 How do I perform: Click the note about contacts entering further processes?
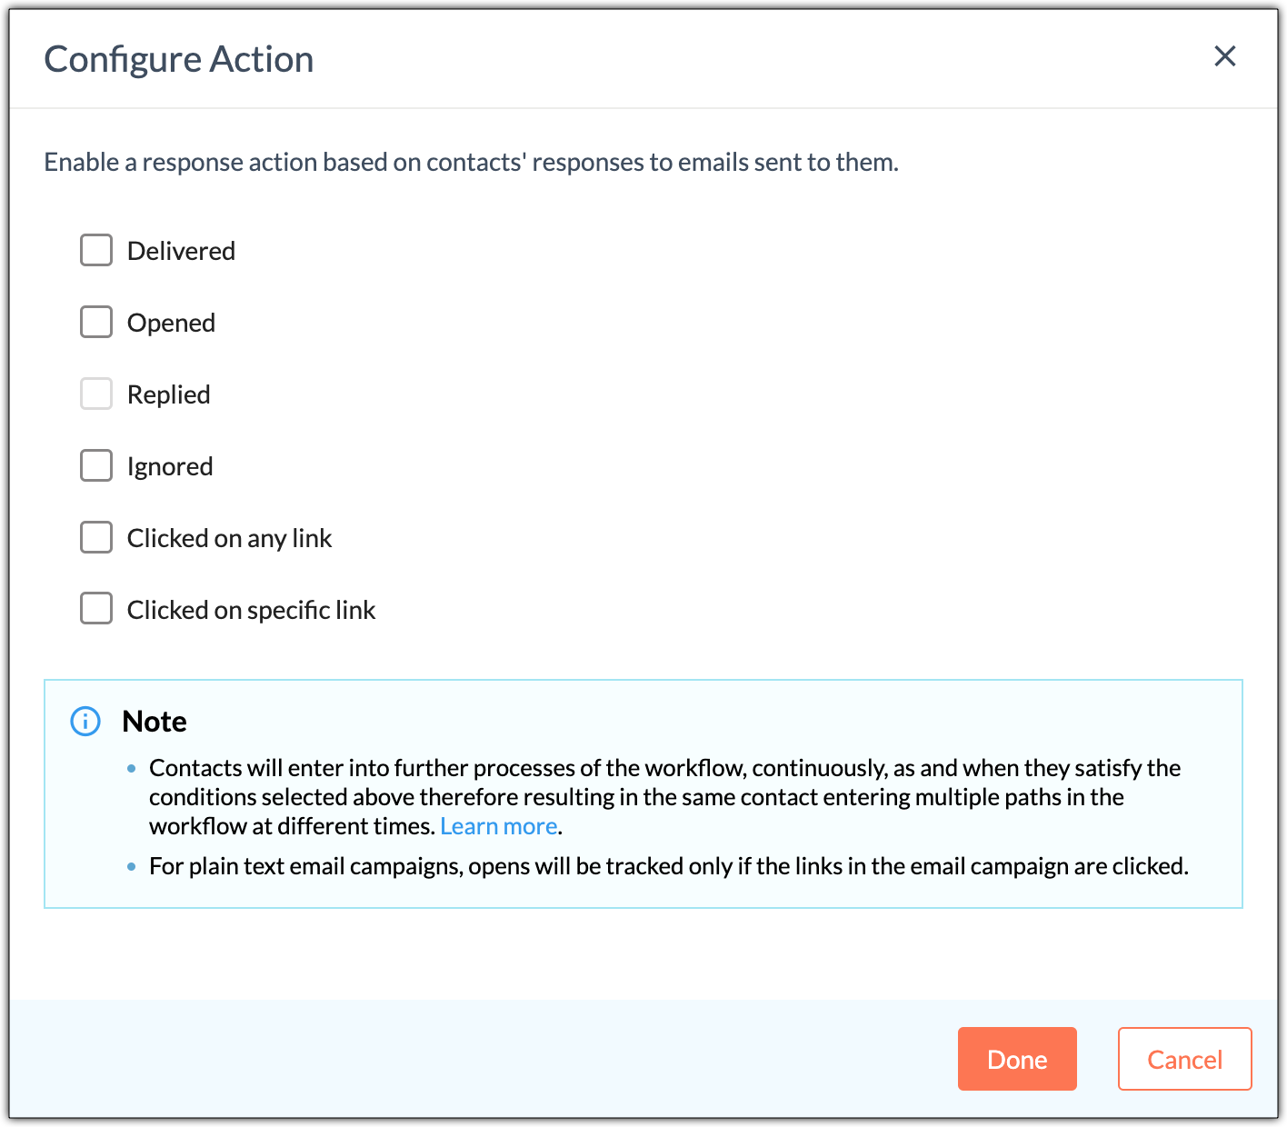pos(664,797)
